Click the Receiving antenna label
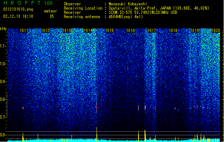Image resolution: width=224 pixels, height=142 pixels. 82,17
